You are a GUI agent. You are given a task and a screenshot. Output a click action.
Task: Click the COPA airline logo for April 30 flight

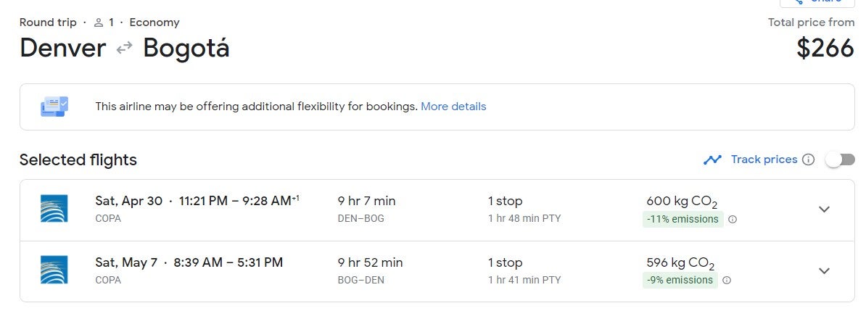pos(54,209)
